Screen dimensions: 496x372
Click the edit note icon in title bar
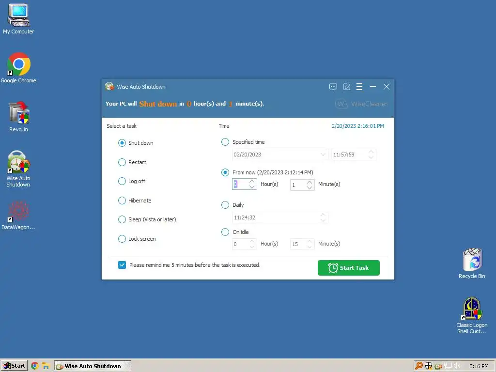(347, 87)
